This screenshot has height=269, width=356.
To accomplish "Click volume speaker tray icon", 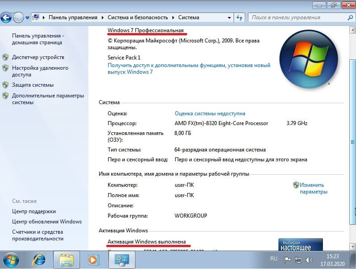I will (x=309, y=260).
